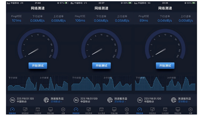
Task: Open 网络测速 tab on the 21:44 screen
Action: [x=12, y=111]
